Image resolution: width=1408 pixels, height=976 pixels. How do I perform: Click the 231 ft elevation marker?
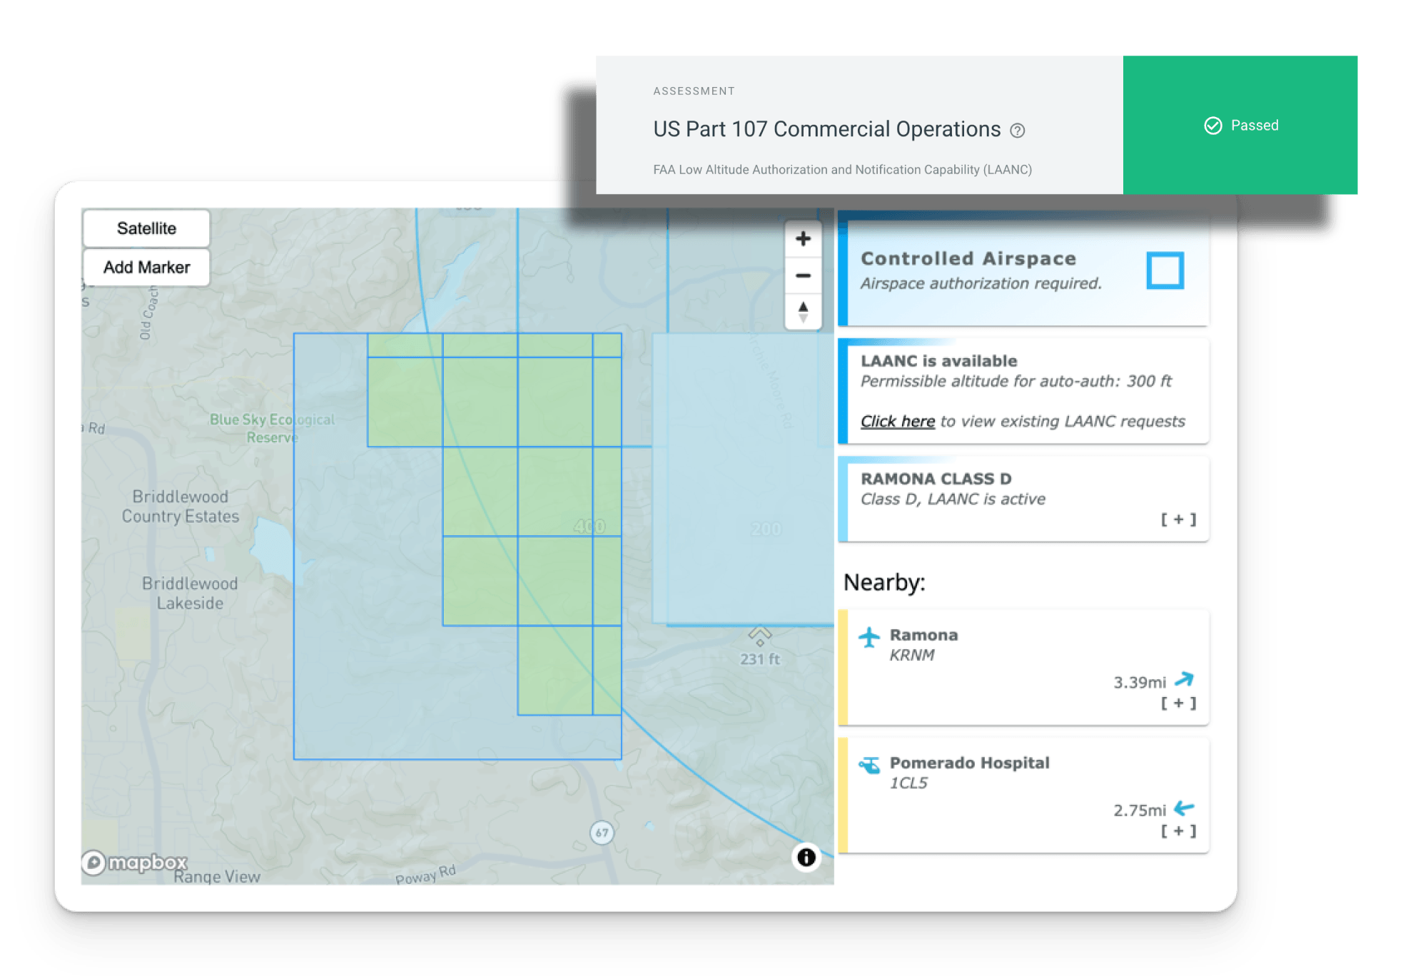[x=760, y=646]
